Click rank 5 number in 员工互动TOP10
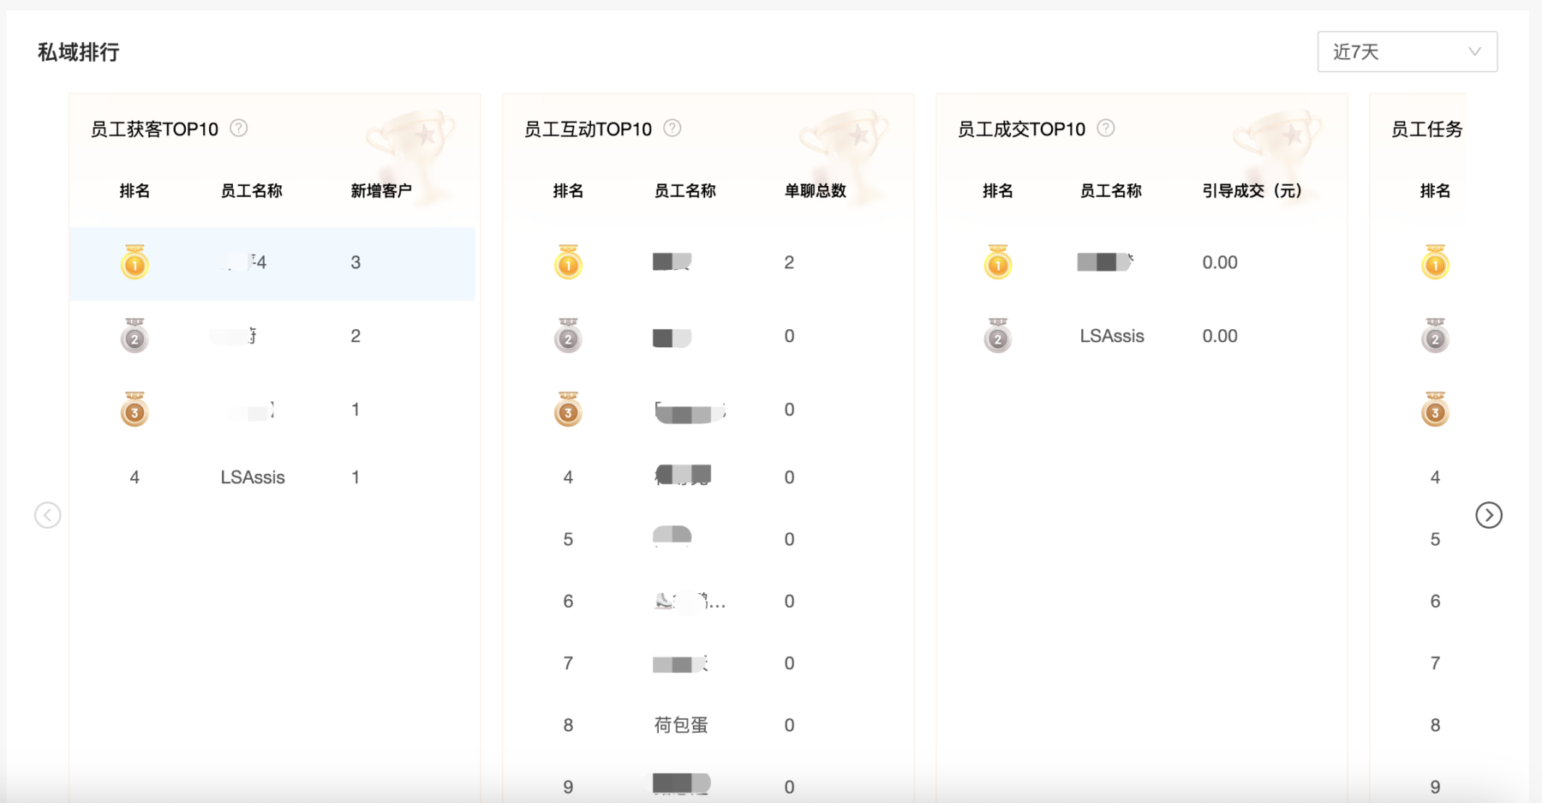The height and width of the screenshot is (803, 1542). (568, 539)
